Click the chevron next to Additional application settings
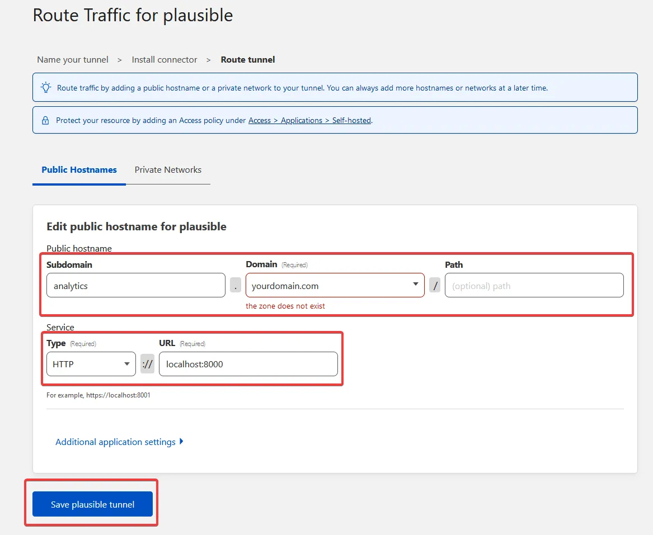This screenshot has width=653, height=535. (181, 442)
